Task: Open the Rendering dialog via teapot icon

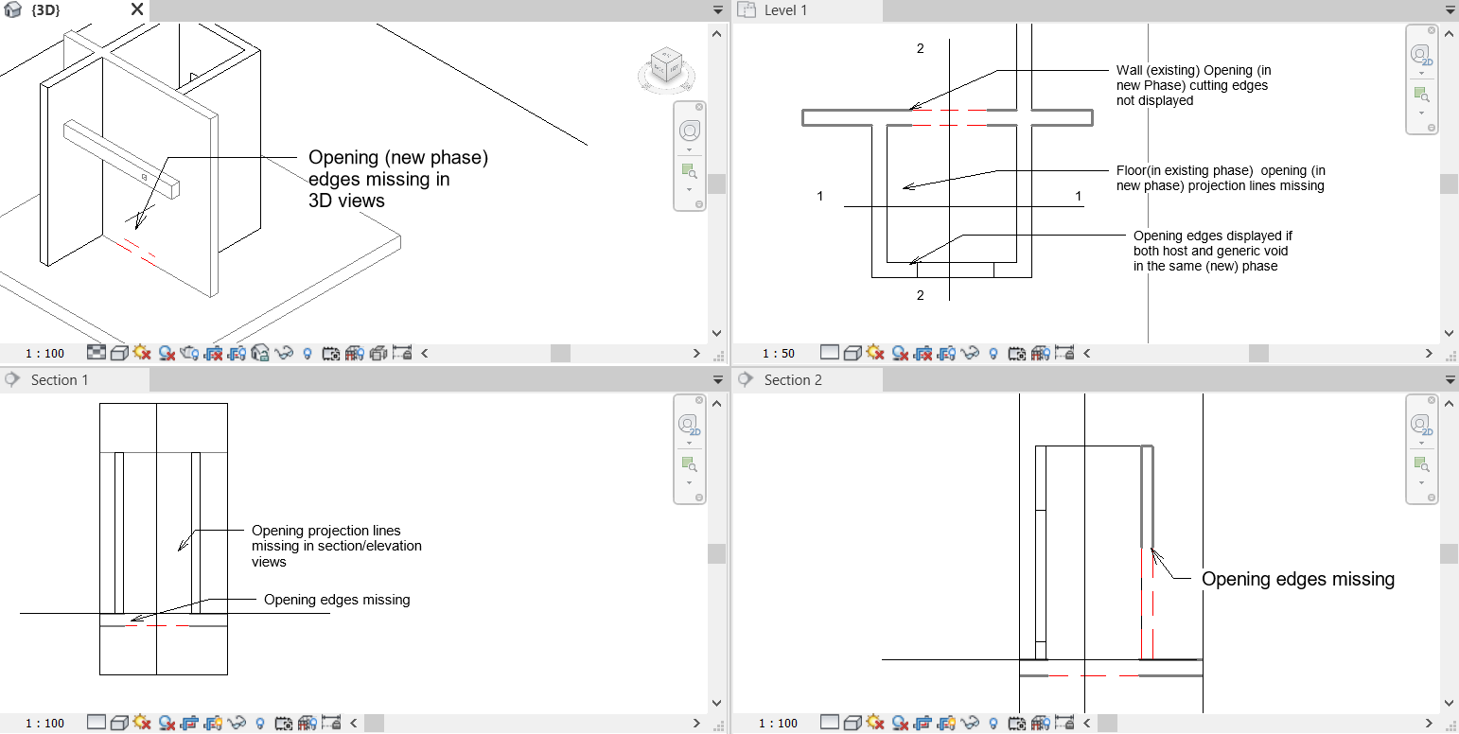Action: click(189, 353)
